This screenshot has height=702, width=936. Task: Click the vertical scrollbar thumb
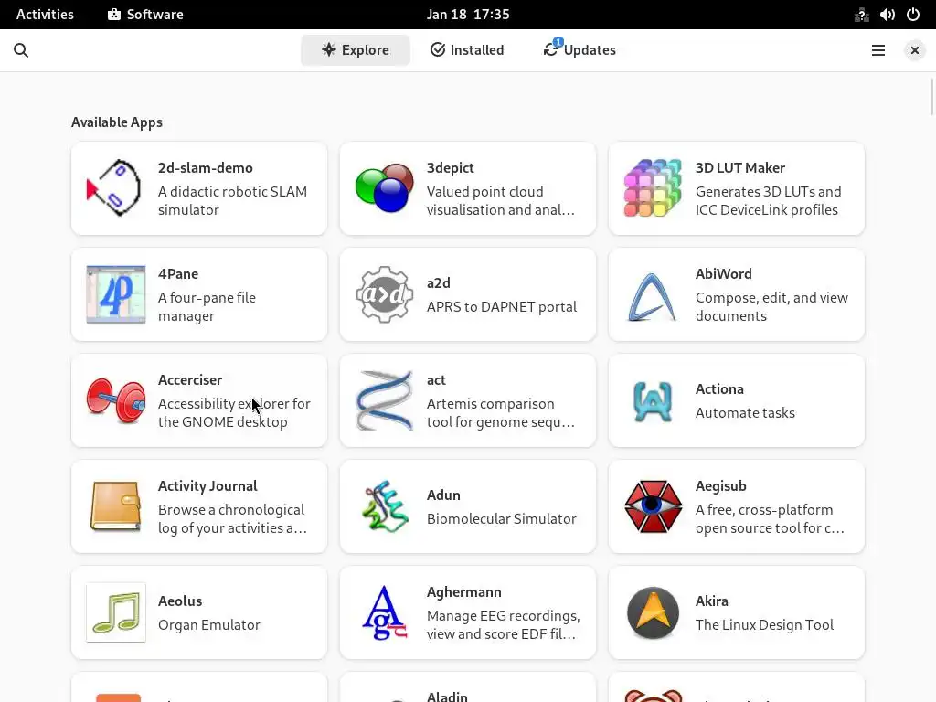point(931,95)
